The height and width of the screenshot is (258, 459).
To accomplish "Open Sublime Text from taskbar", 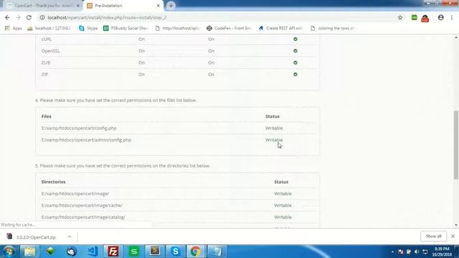I will [155, 252].
